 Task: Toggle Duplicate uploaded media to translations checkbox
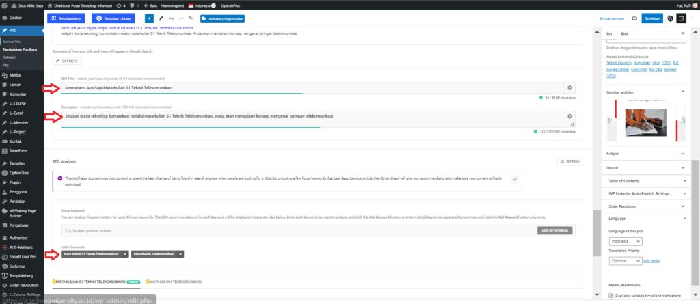point(611,296)
